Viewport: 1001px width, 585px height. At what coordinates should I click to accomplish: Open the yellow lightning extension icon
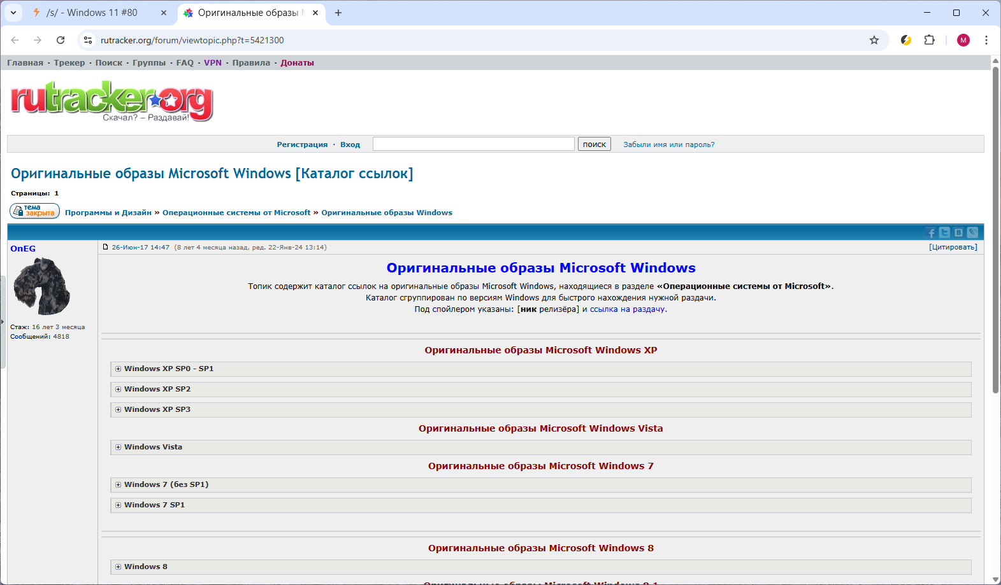coord(906,40)
